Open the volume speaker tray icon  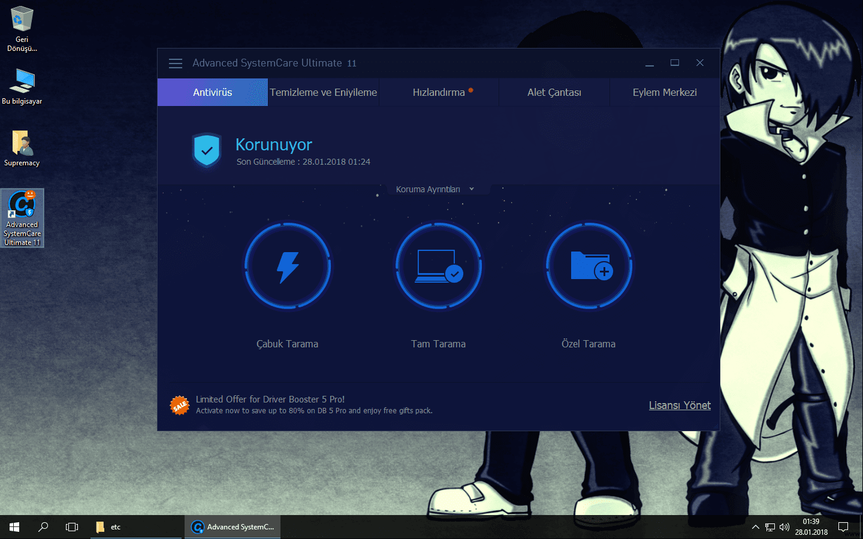(784, 527)
